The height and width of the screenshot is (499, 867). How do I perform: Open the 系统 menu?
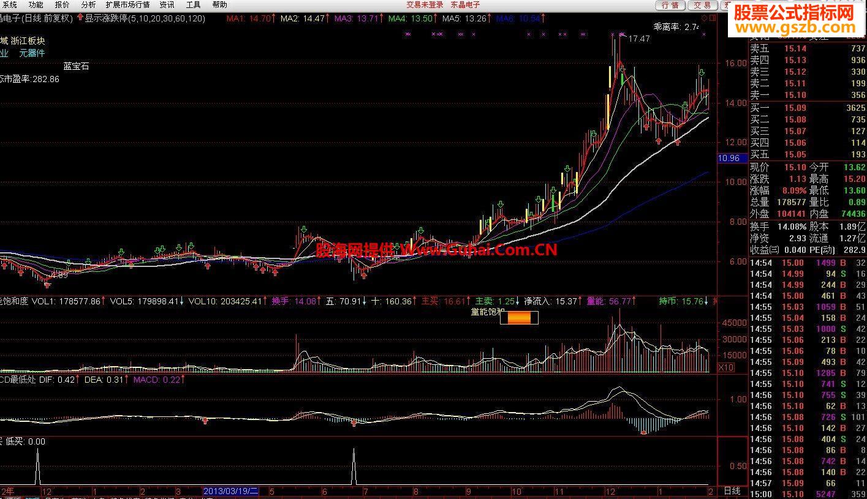10,5
